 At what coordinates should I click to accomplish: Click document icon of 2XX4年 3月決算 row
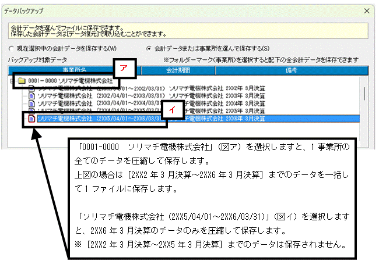pyautogui.click(x=31, y=103)
